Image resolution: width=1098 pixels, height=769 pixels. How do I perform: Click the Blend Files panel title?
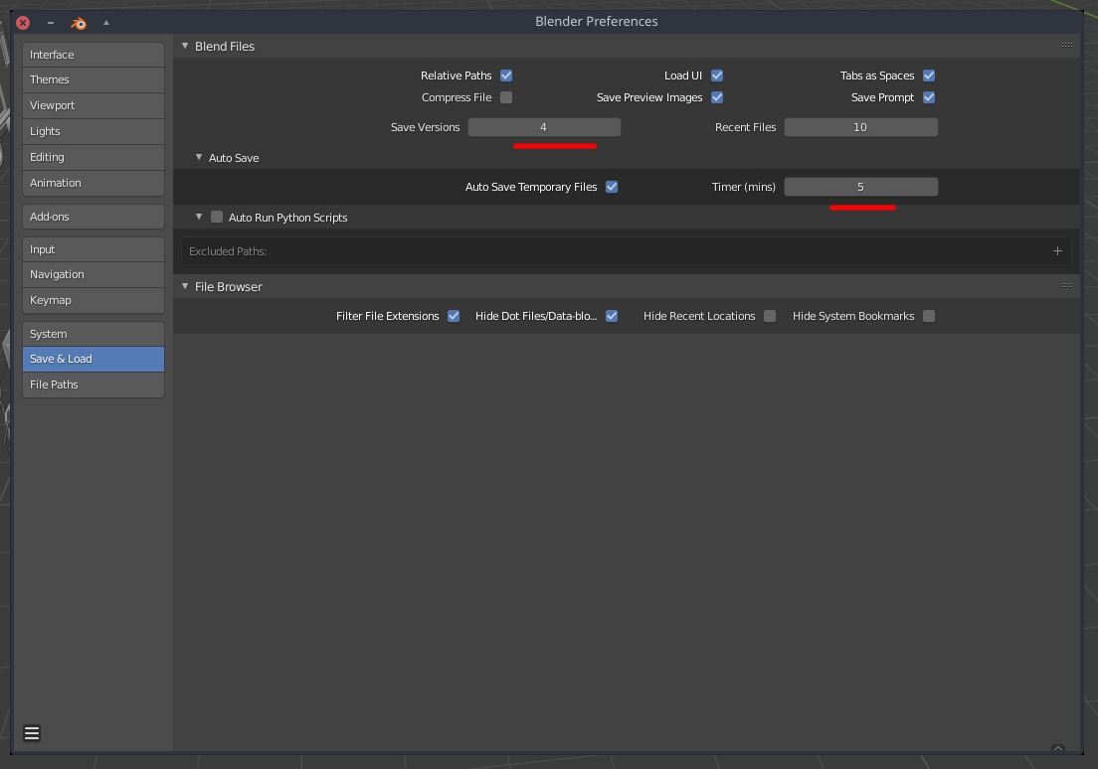pyautogui.click(x=225, y=46)
